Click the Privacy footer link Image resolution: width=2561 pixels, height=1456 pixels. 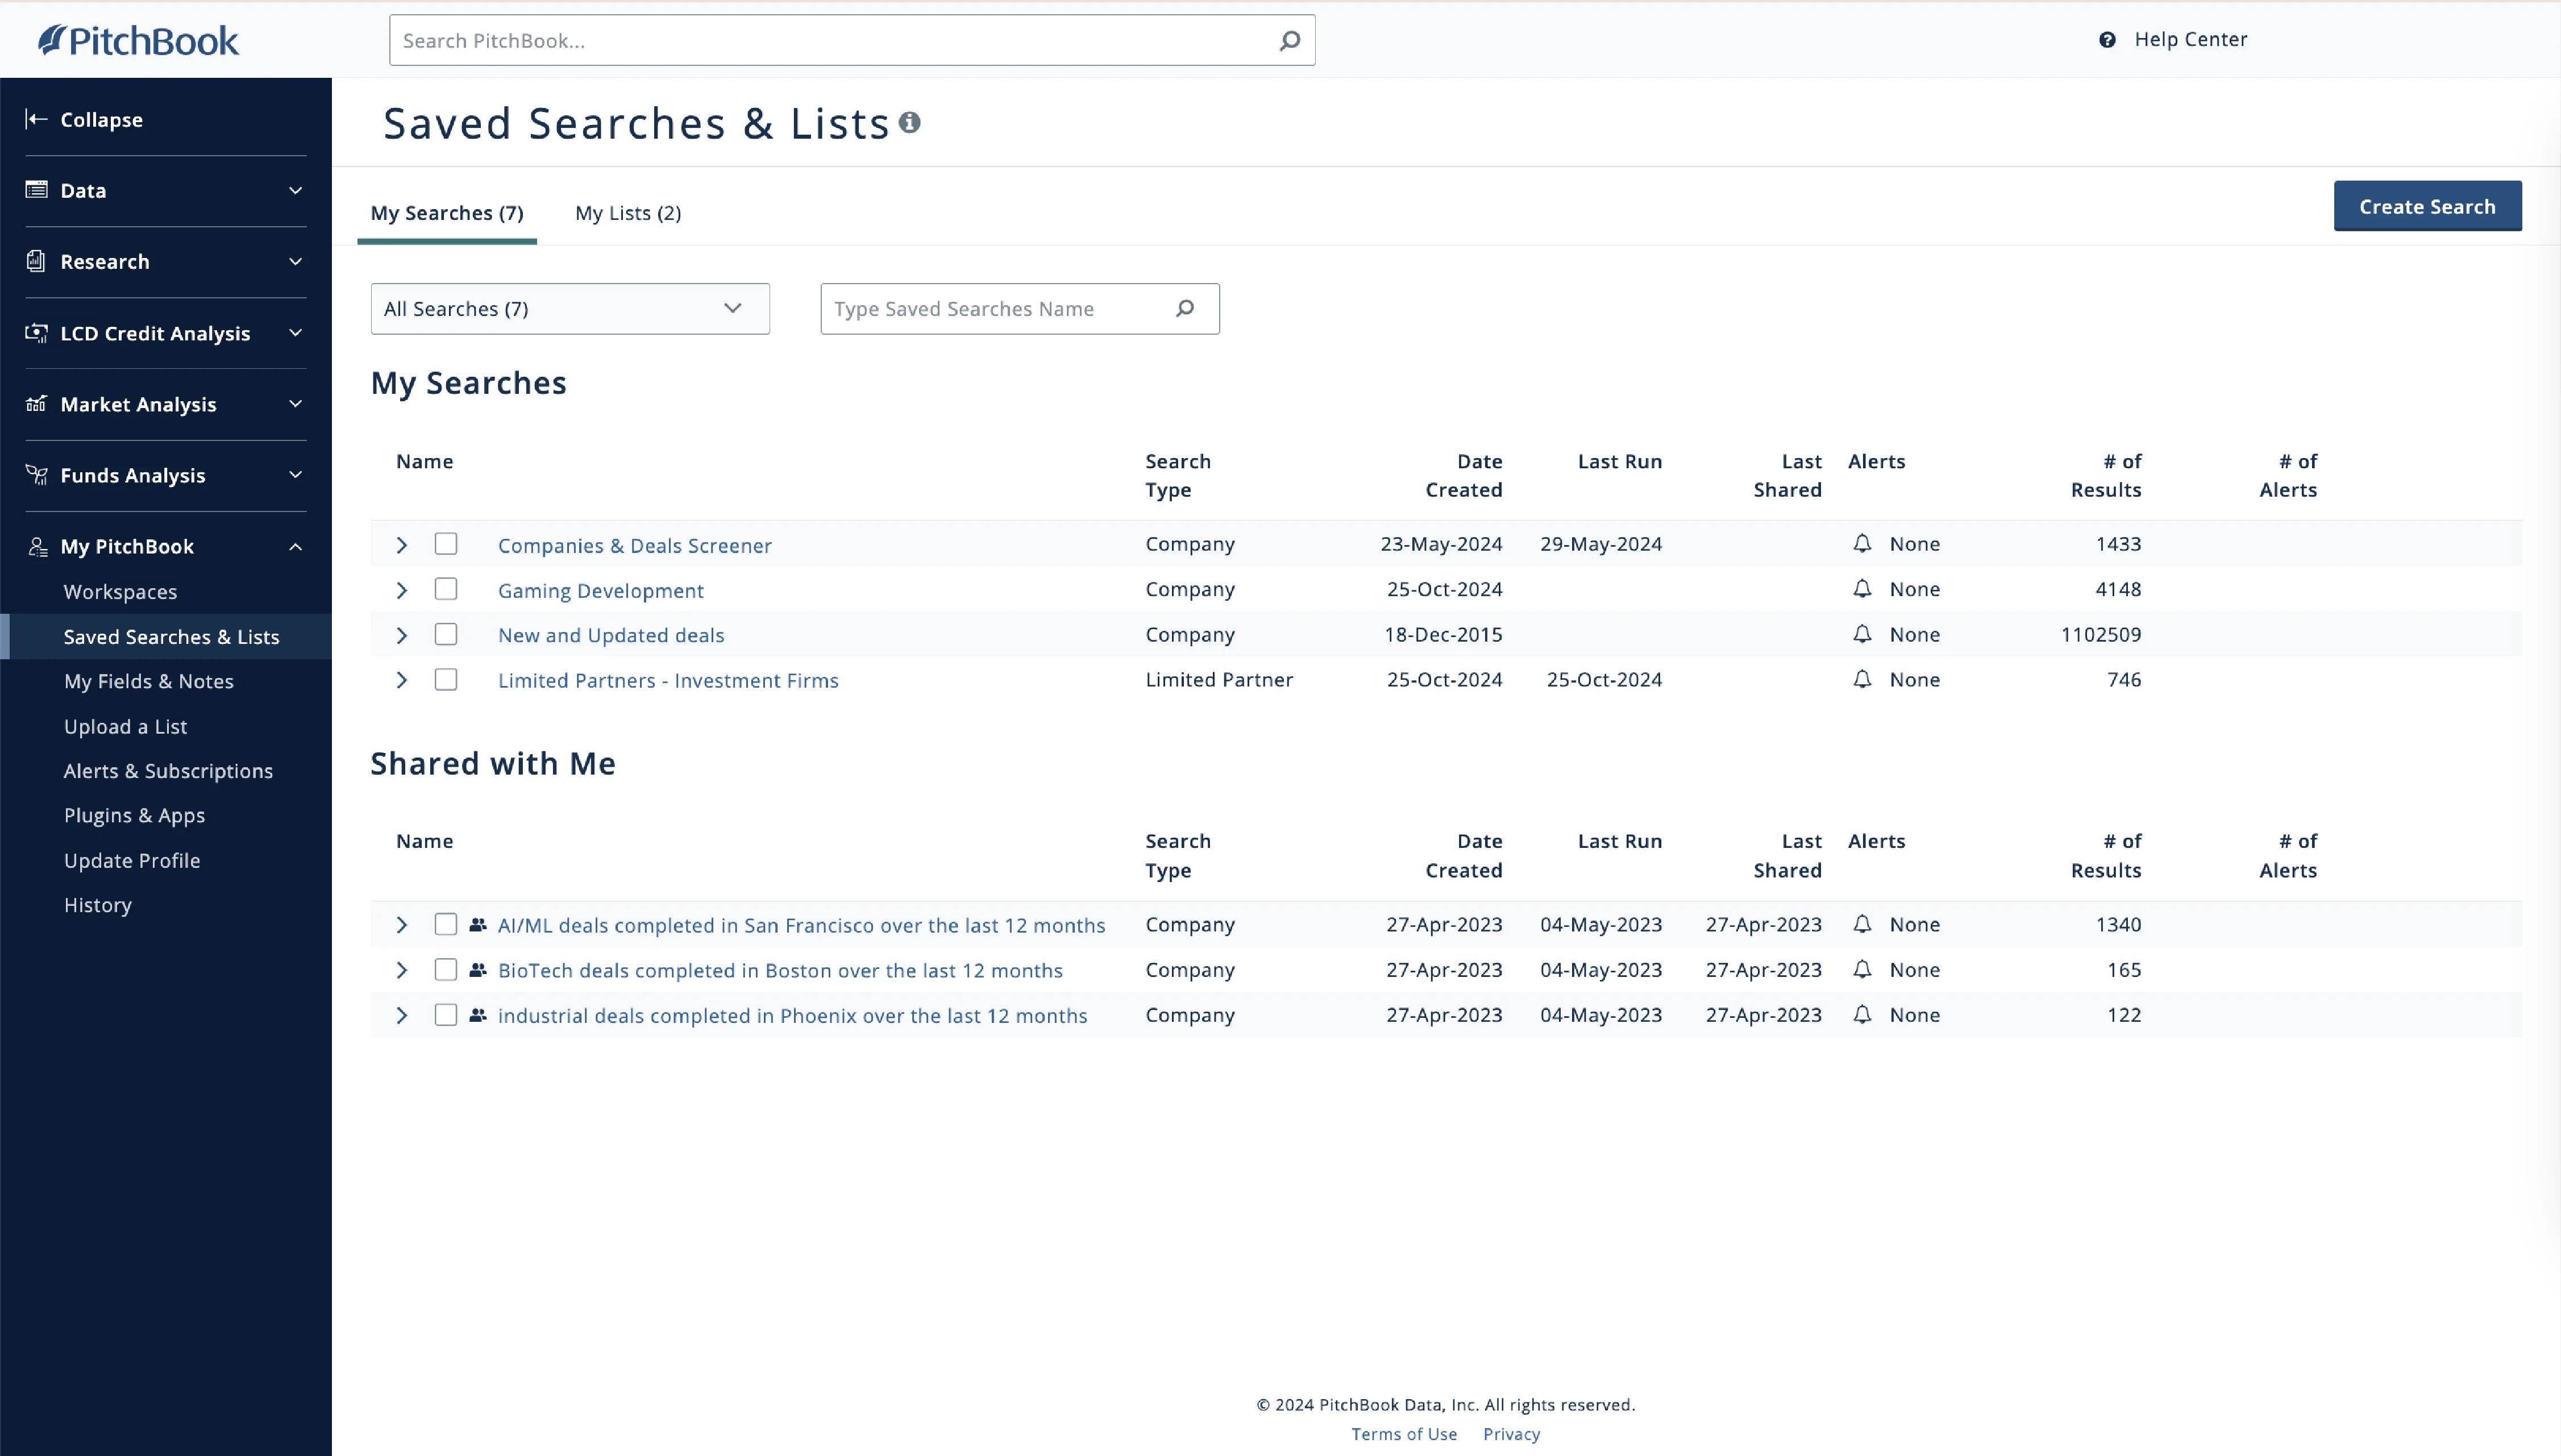point(1511,1433)
